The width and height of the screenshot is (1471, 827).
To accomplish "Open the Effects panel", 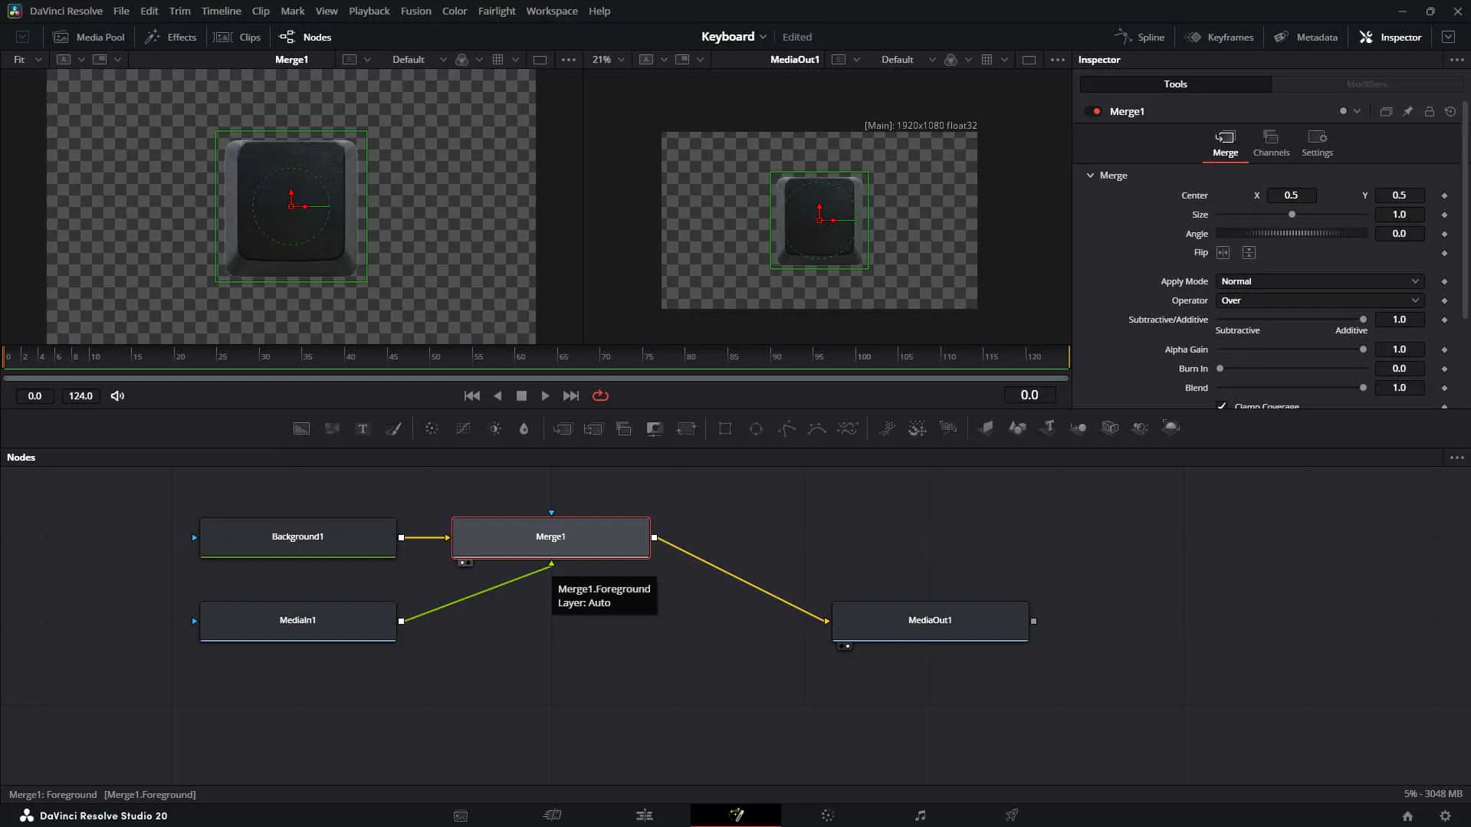I will (x=171, y=37).
